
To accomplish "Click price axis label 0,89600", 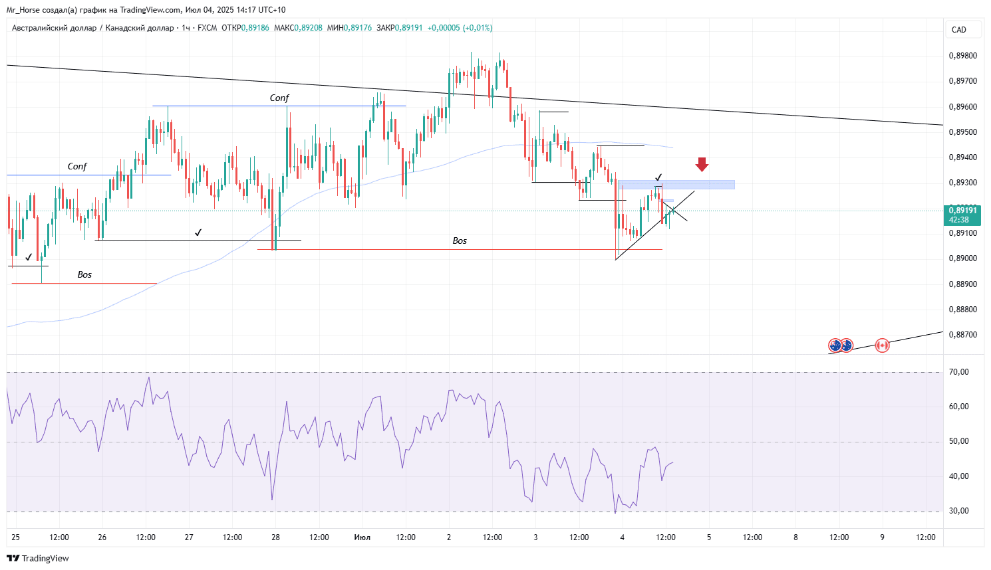I will [963, 106].
